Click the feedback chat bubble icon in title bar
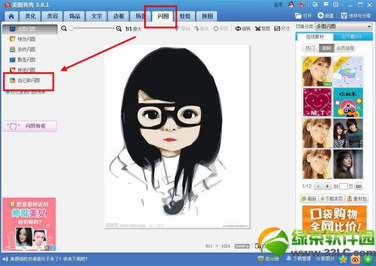Image resolution: width=376 pixels, height=266 pixels. [326, 4]
